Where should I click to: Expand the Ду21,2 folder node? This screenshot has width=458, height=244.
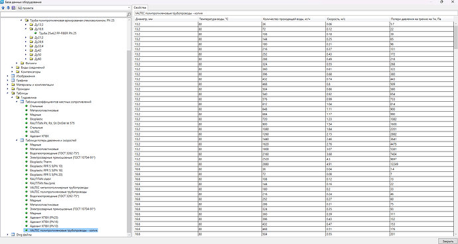pyautogui.click(x=27, y=38)
